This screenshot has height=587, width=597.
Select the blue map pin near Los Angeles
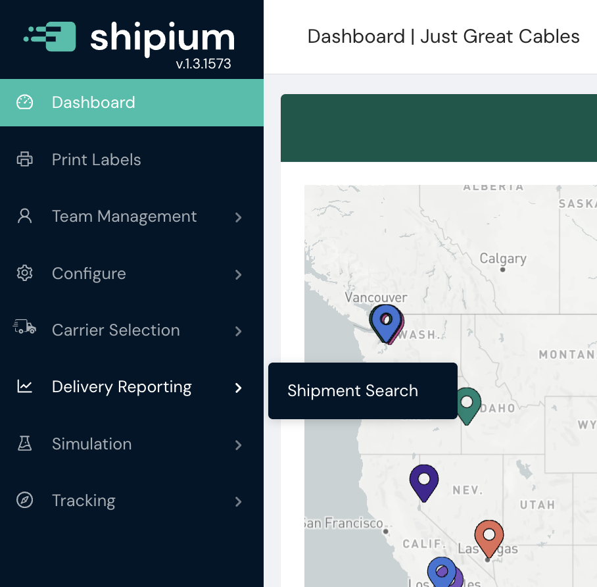442,573
